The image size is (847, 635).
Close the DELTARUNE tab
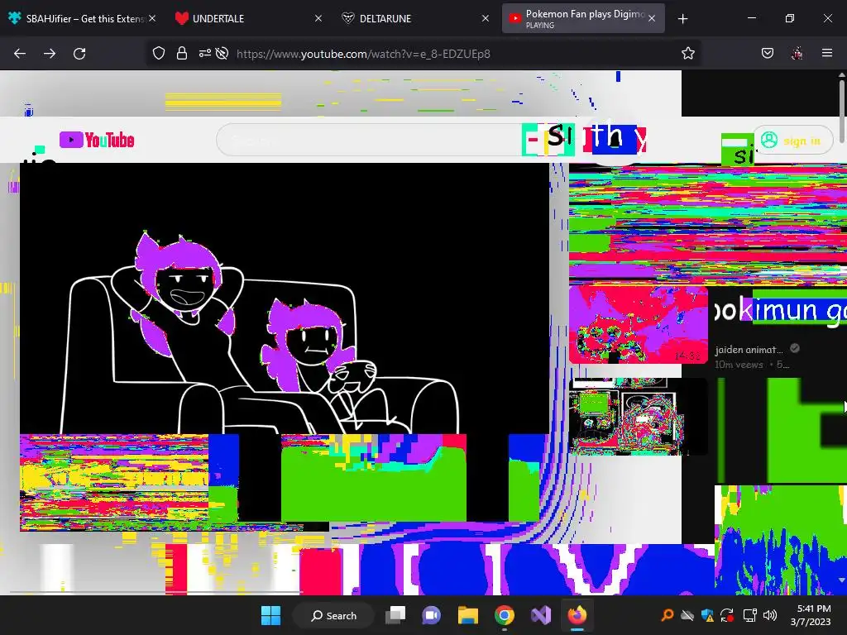485,18
